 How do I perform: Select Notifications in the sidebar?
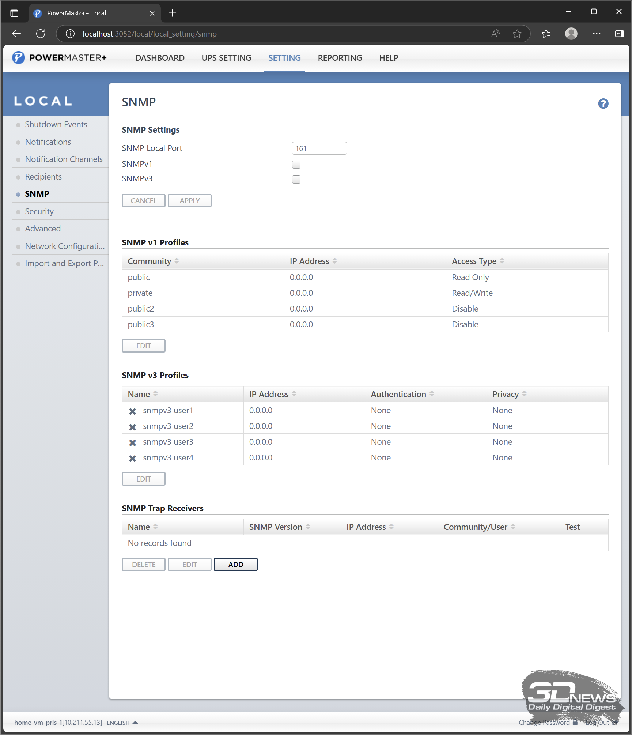tap(48, 142)
